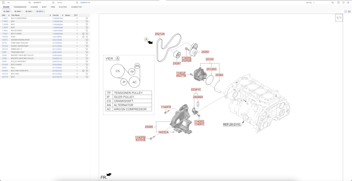Click the 25212A callout on the diagram

coord(159,34)
